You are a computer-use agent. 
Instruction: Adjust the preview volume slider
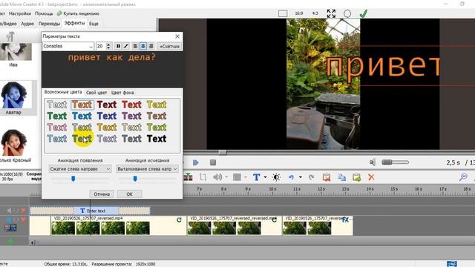396,162
